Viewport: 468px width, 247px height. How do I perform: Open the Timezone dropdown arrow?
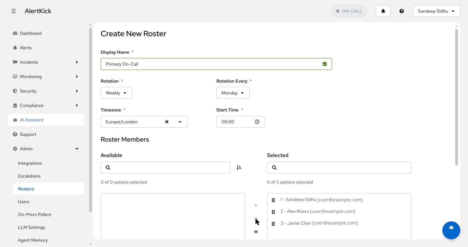pos(180,122)
